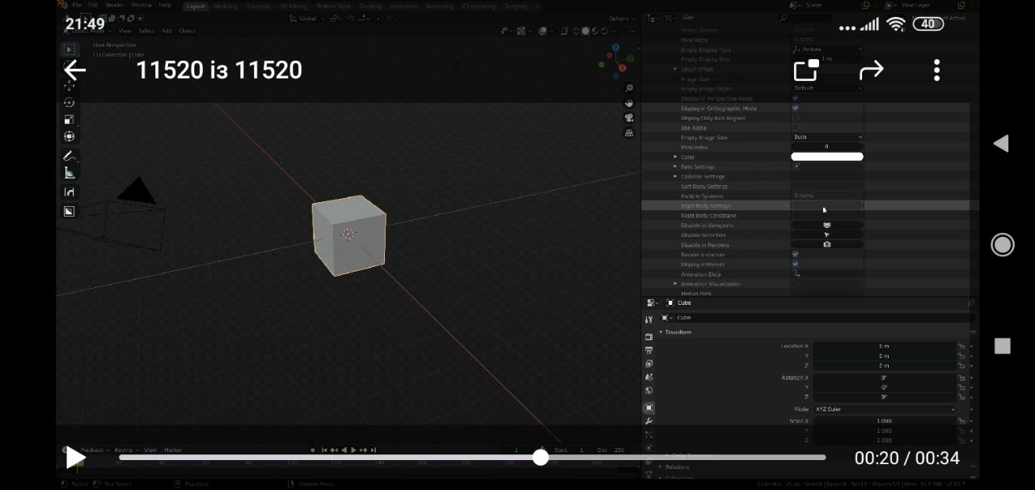
Task: Share the video using the arrow icon
Action: (x=872, y=70)
